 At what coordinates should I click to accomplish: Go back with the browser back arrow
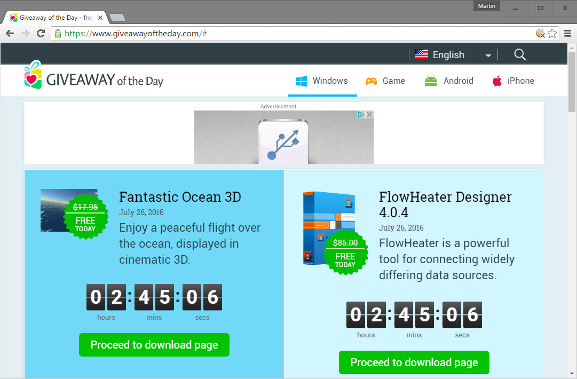[x=10, y=34]
